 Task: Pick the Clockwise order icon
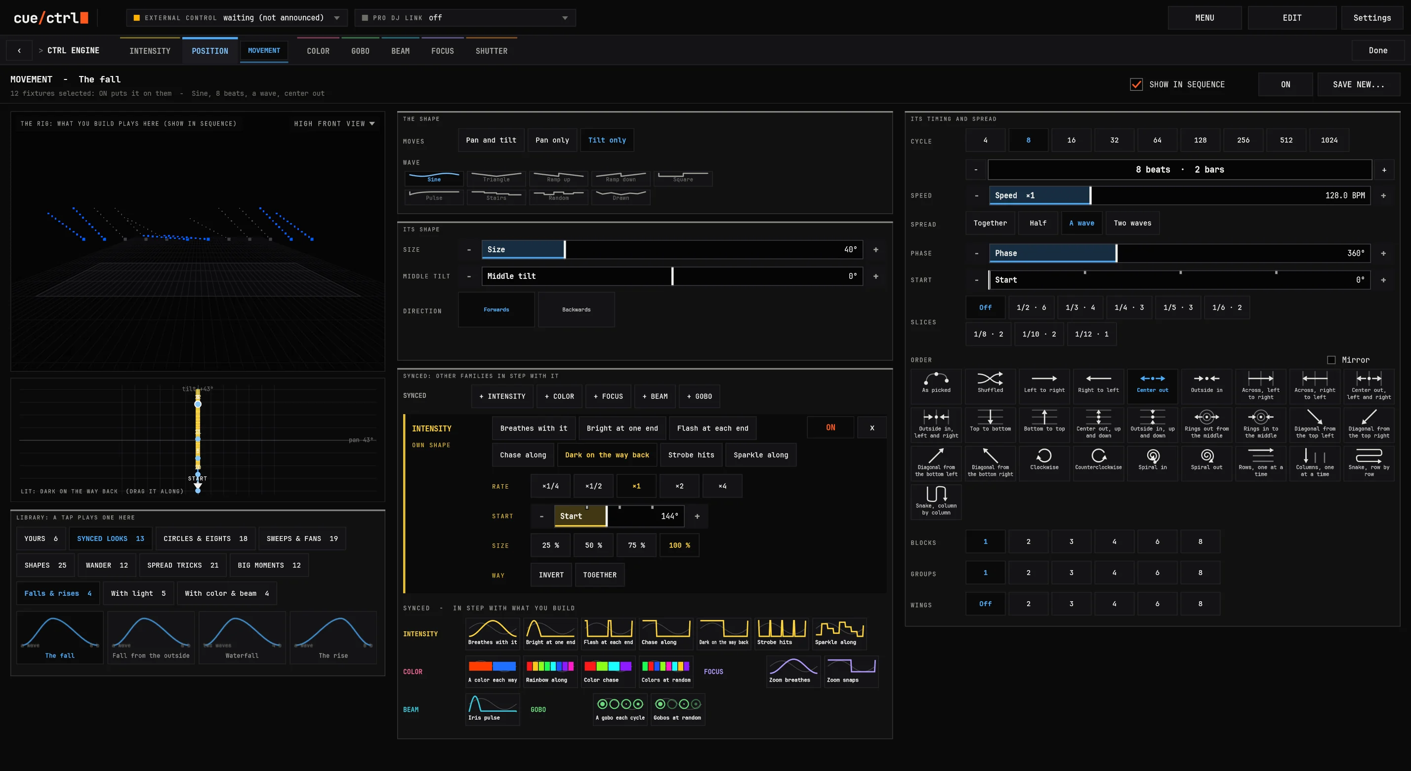[1044, 463]
